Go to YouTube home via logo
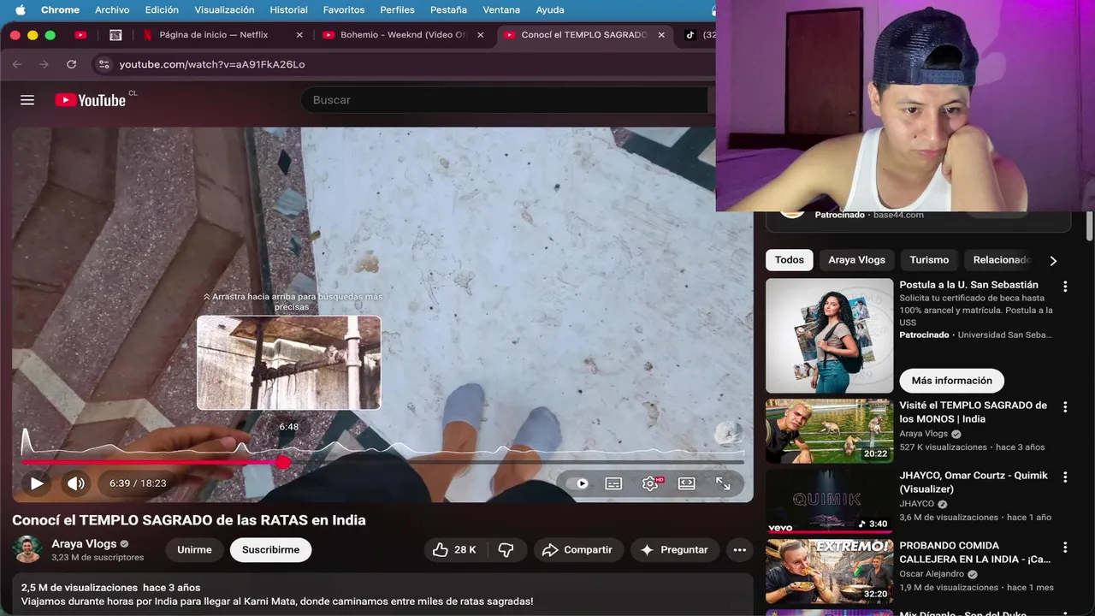The image size is (1095, 616). pyautogui.click(x=90, y=100)
